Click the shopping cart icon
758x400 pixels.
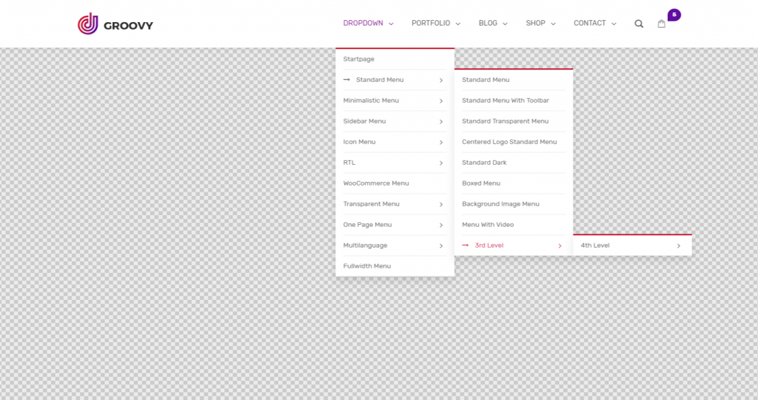pos(662,23)
